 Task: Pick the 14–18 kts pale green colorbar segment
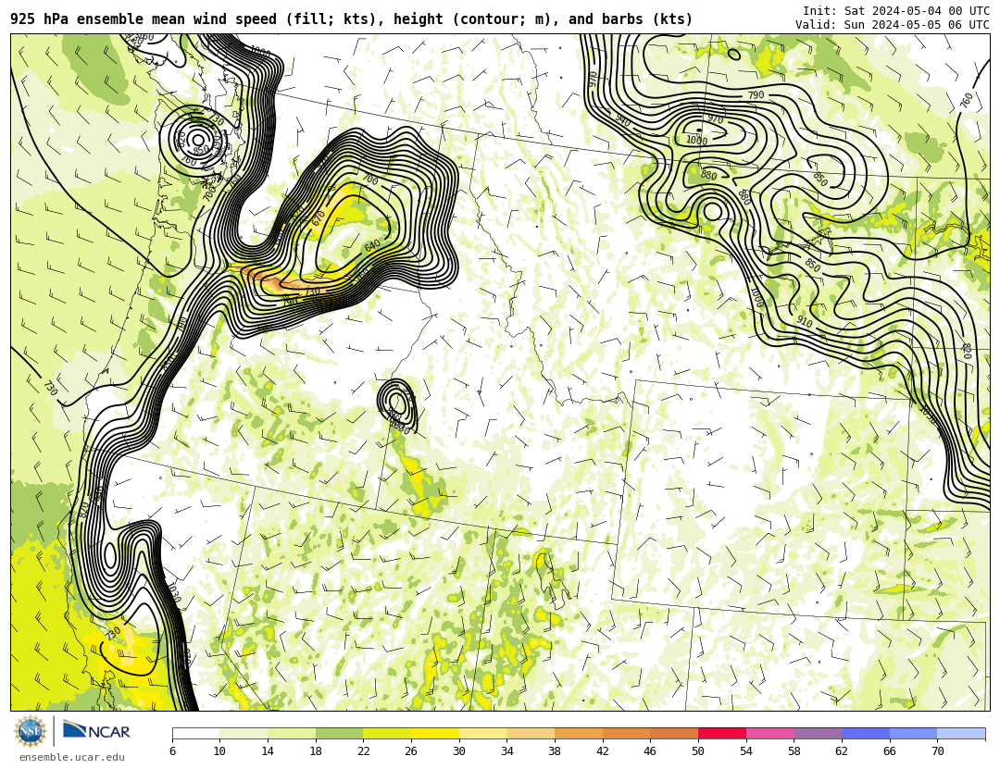pyautogui.click(x=292, y=733)
